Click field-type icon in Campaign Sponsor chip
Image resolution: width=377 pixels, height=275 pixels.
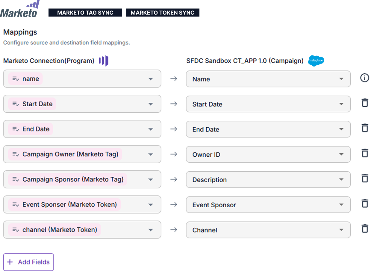[x=16, y=179]
